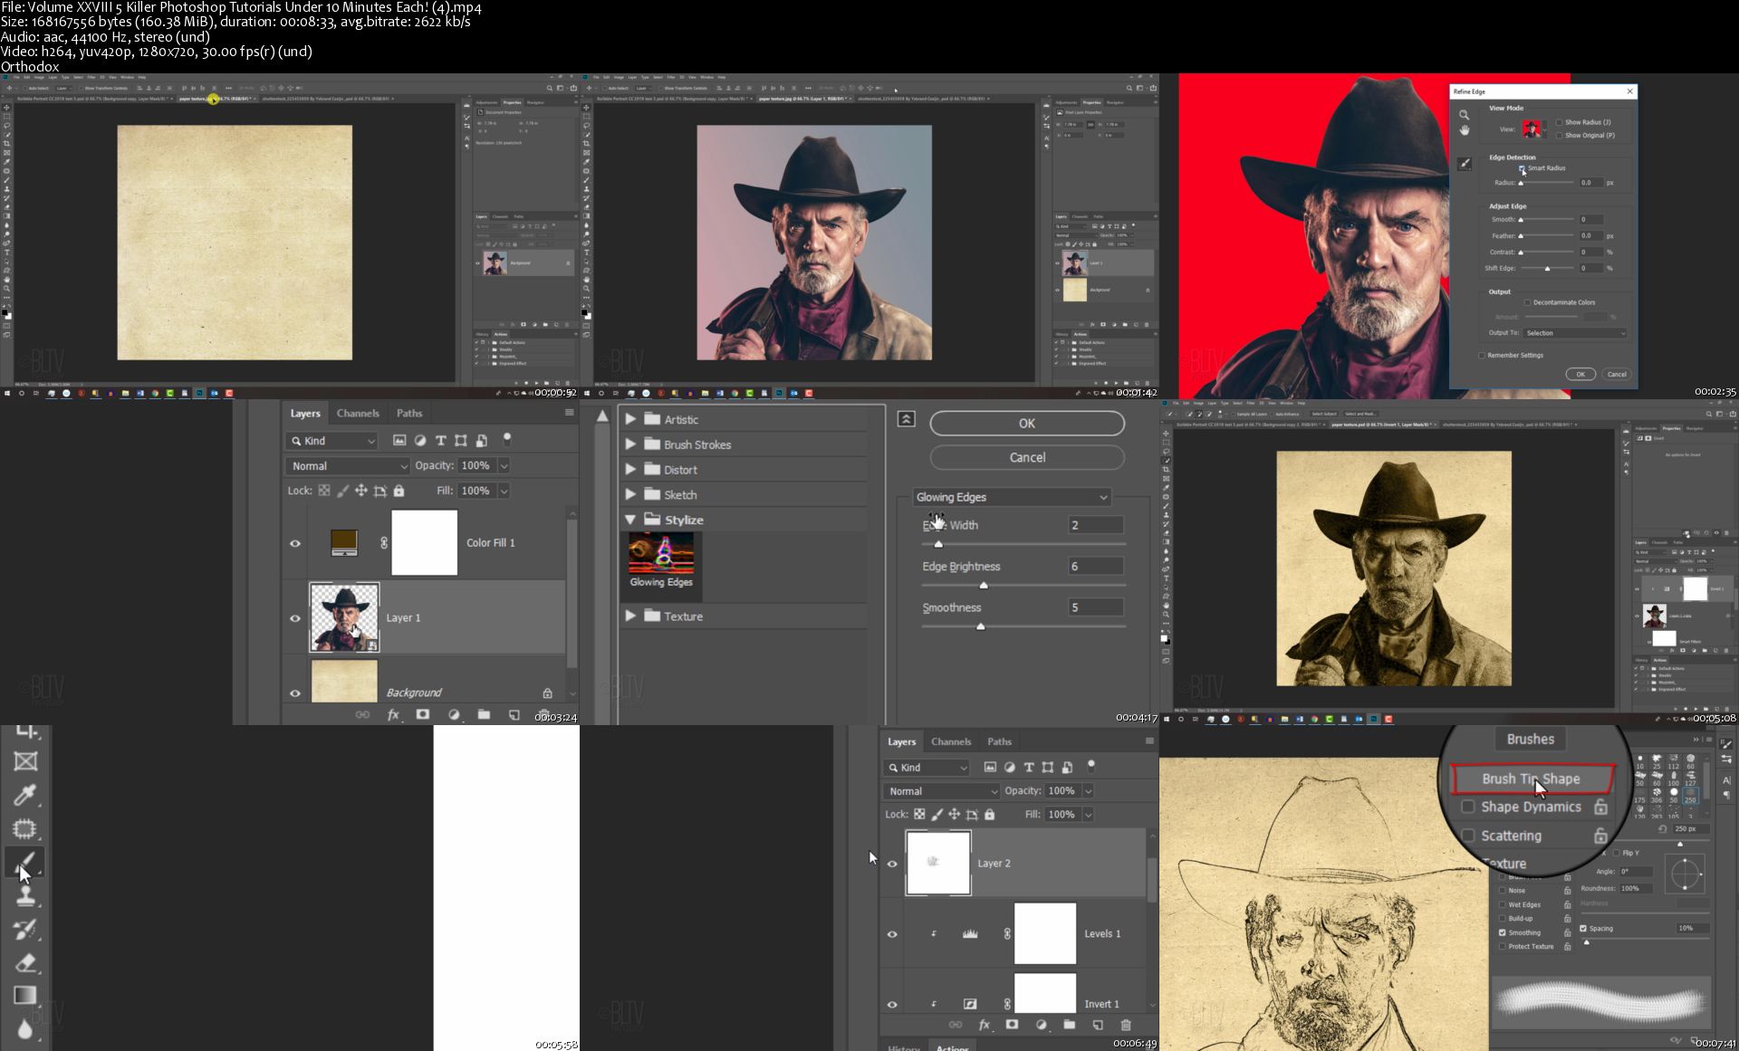
Task: Open the Paths tab beside Channels
Action: tap(409, 413)
